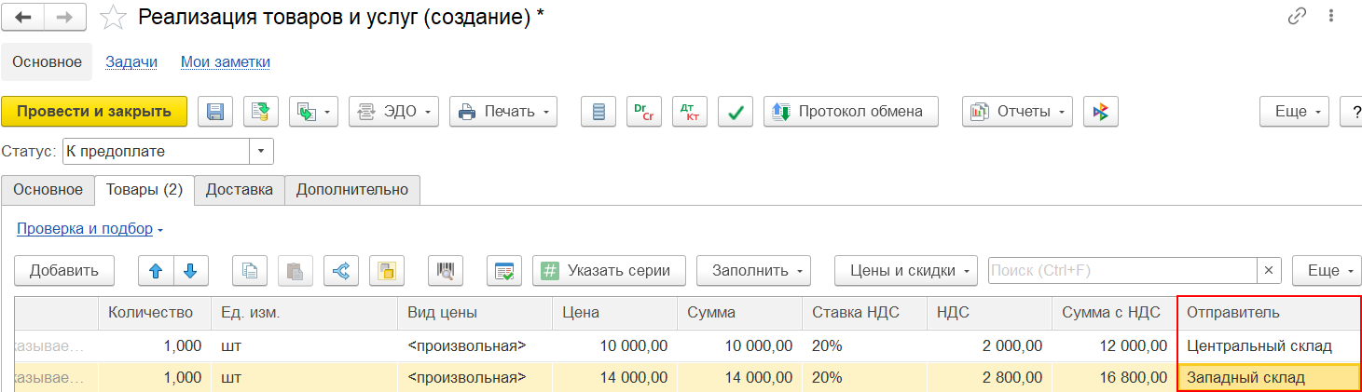The height and width of the screenshot is (392, 1362).
Task: Click the Дт/Кт accounting entries icon
Action: [690, 112]
